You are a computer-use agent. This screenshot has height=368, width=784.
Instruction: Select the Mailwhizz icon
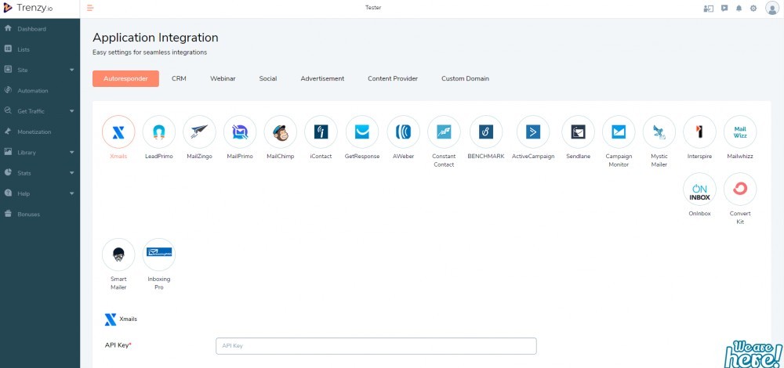click(x=740, y=132)
